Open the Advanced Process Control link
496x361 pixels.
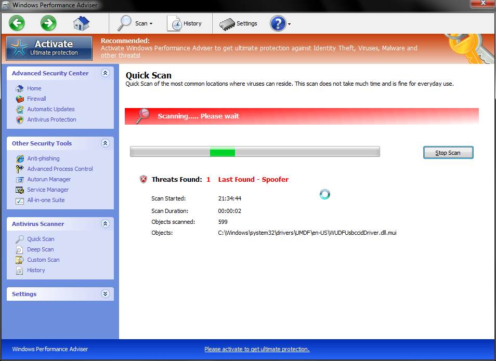click(60, 169)
